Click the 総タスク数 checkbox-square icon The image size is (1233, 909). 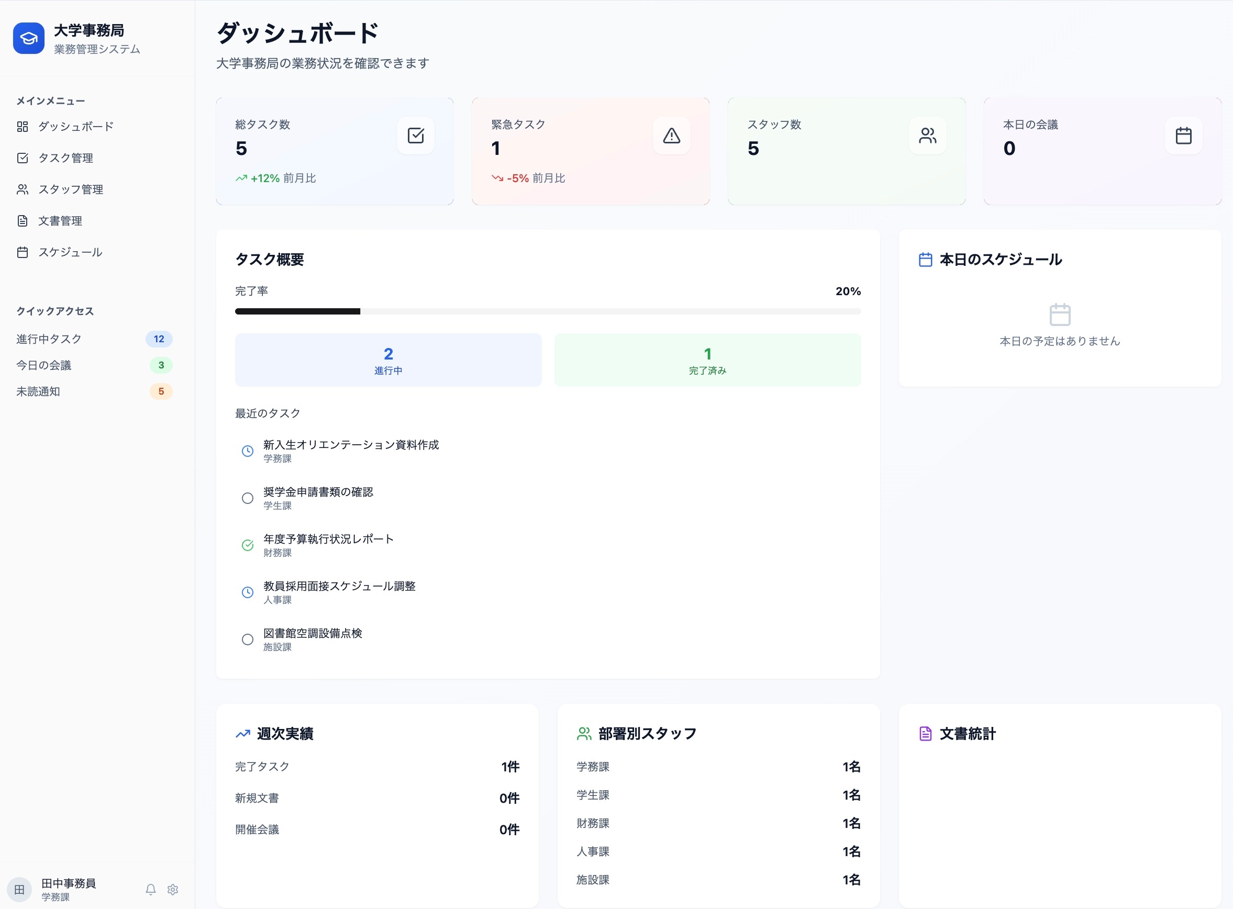click(416, 136)
